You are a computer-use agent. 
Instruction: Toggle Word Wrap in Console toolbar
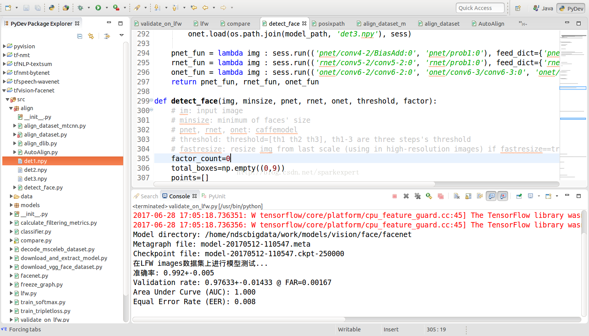point(480,196)
